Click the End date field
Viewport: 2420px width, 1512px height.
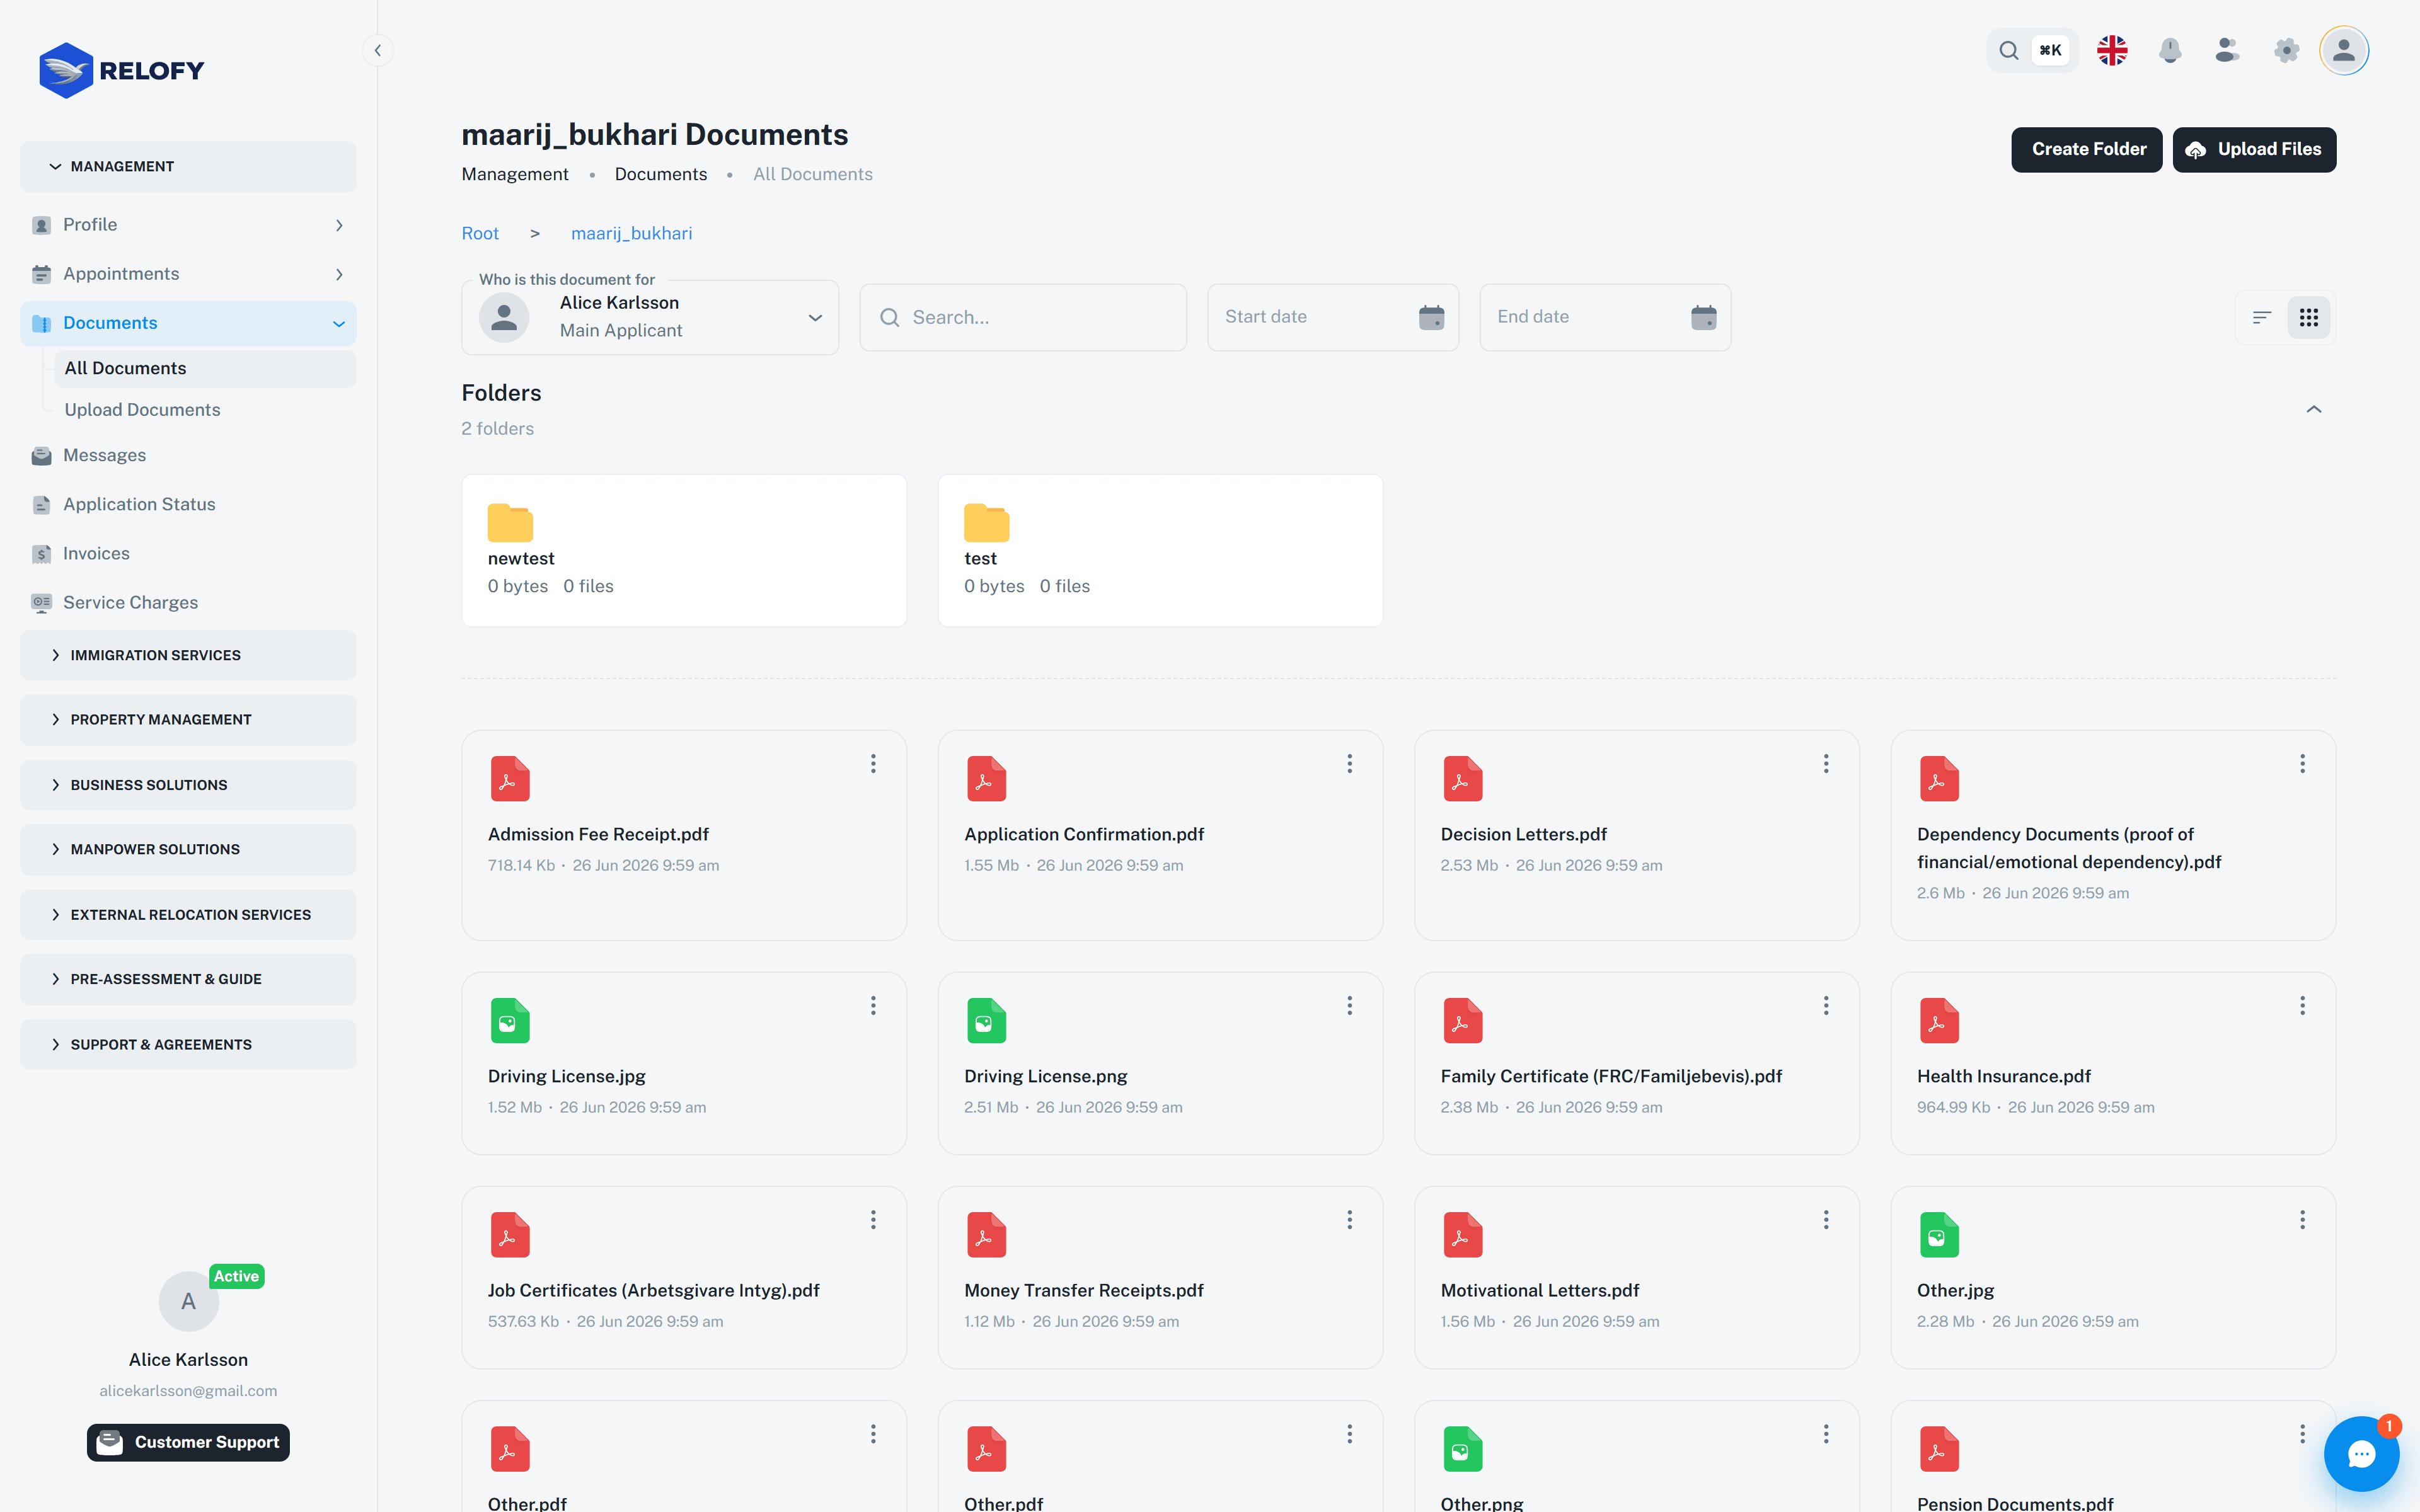click(x=1605, y=317)
